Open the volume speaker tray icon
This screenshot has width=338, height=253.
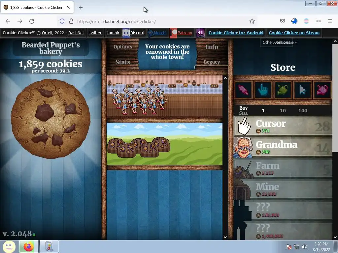pos(304,247)
